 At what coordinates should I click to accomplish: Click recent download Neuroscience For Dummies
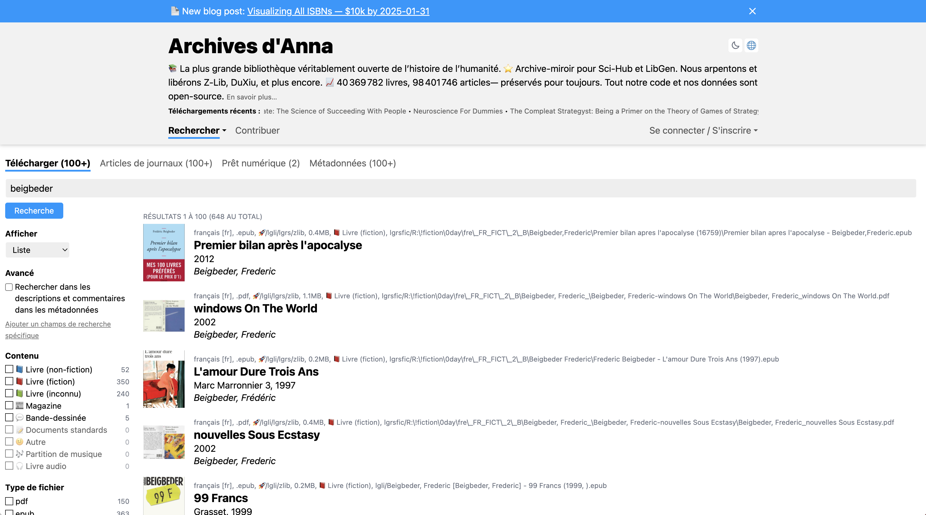(458, 111)
